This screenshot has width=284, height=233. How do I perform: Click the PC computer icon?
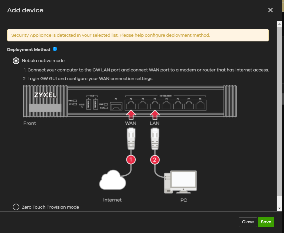pyautogui.click(x=181, y=182)
